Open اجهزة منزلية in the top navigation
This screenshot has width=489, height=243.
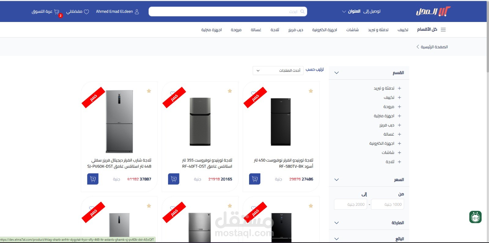(x=211, y=30)
